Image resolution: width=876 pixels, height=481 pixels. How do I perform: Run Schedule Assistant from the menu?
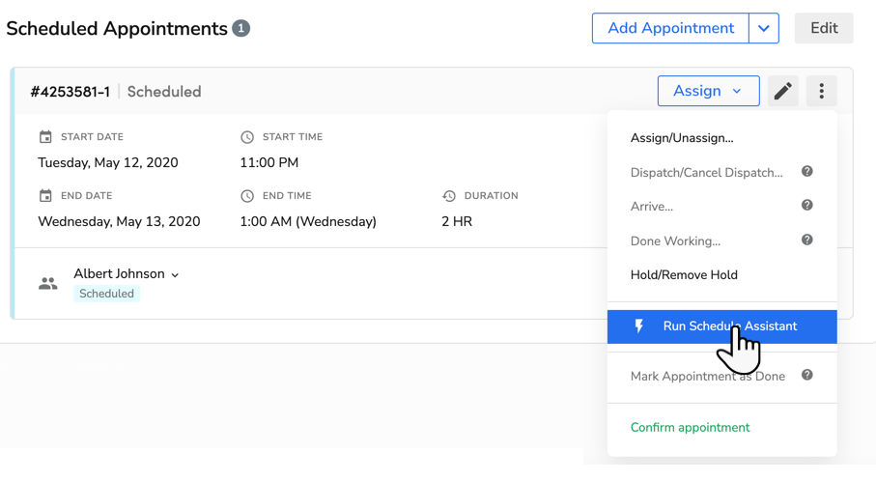pyautogui.click(x=721, y=326)
